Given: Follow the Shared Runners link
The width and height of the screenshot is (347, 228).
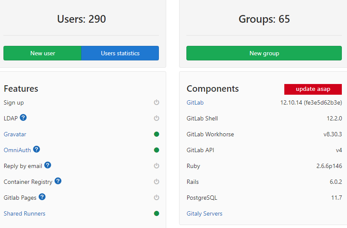Looking at the screenshot, I should [24, 213].
